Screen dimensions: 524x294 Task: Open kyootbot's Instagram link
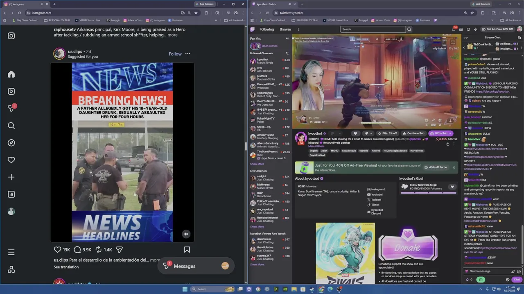376,189
